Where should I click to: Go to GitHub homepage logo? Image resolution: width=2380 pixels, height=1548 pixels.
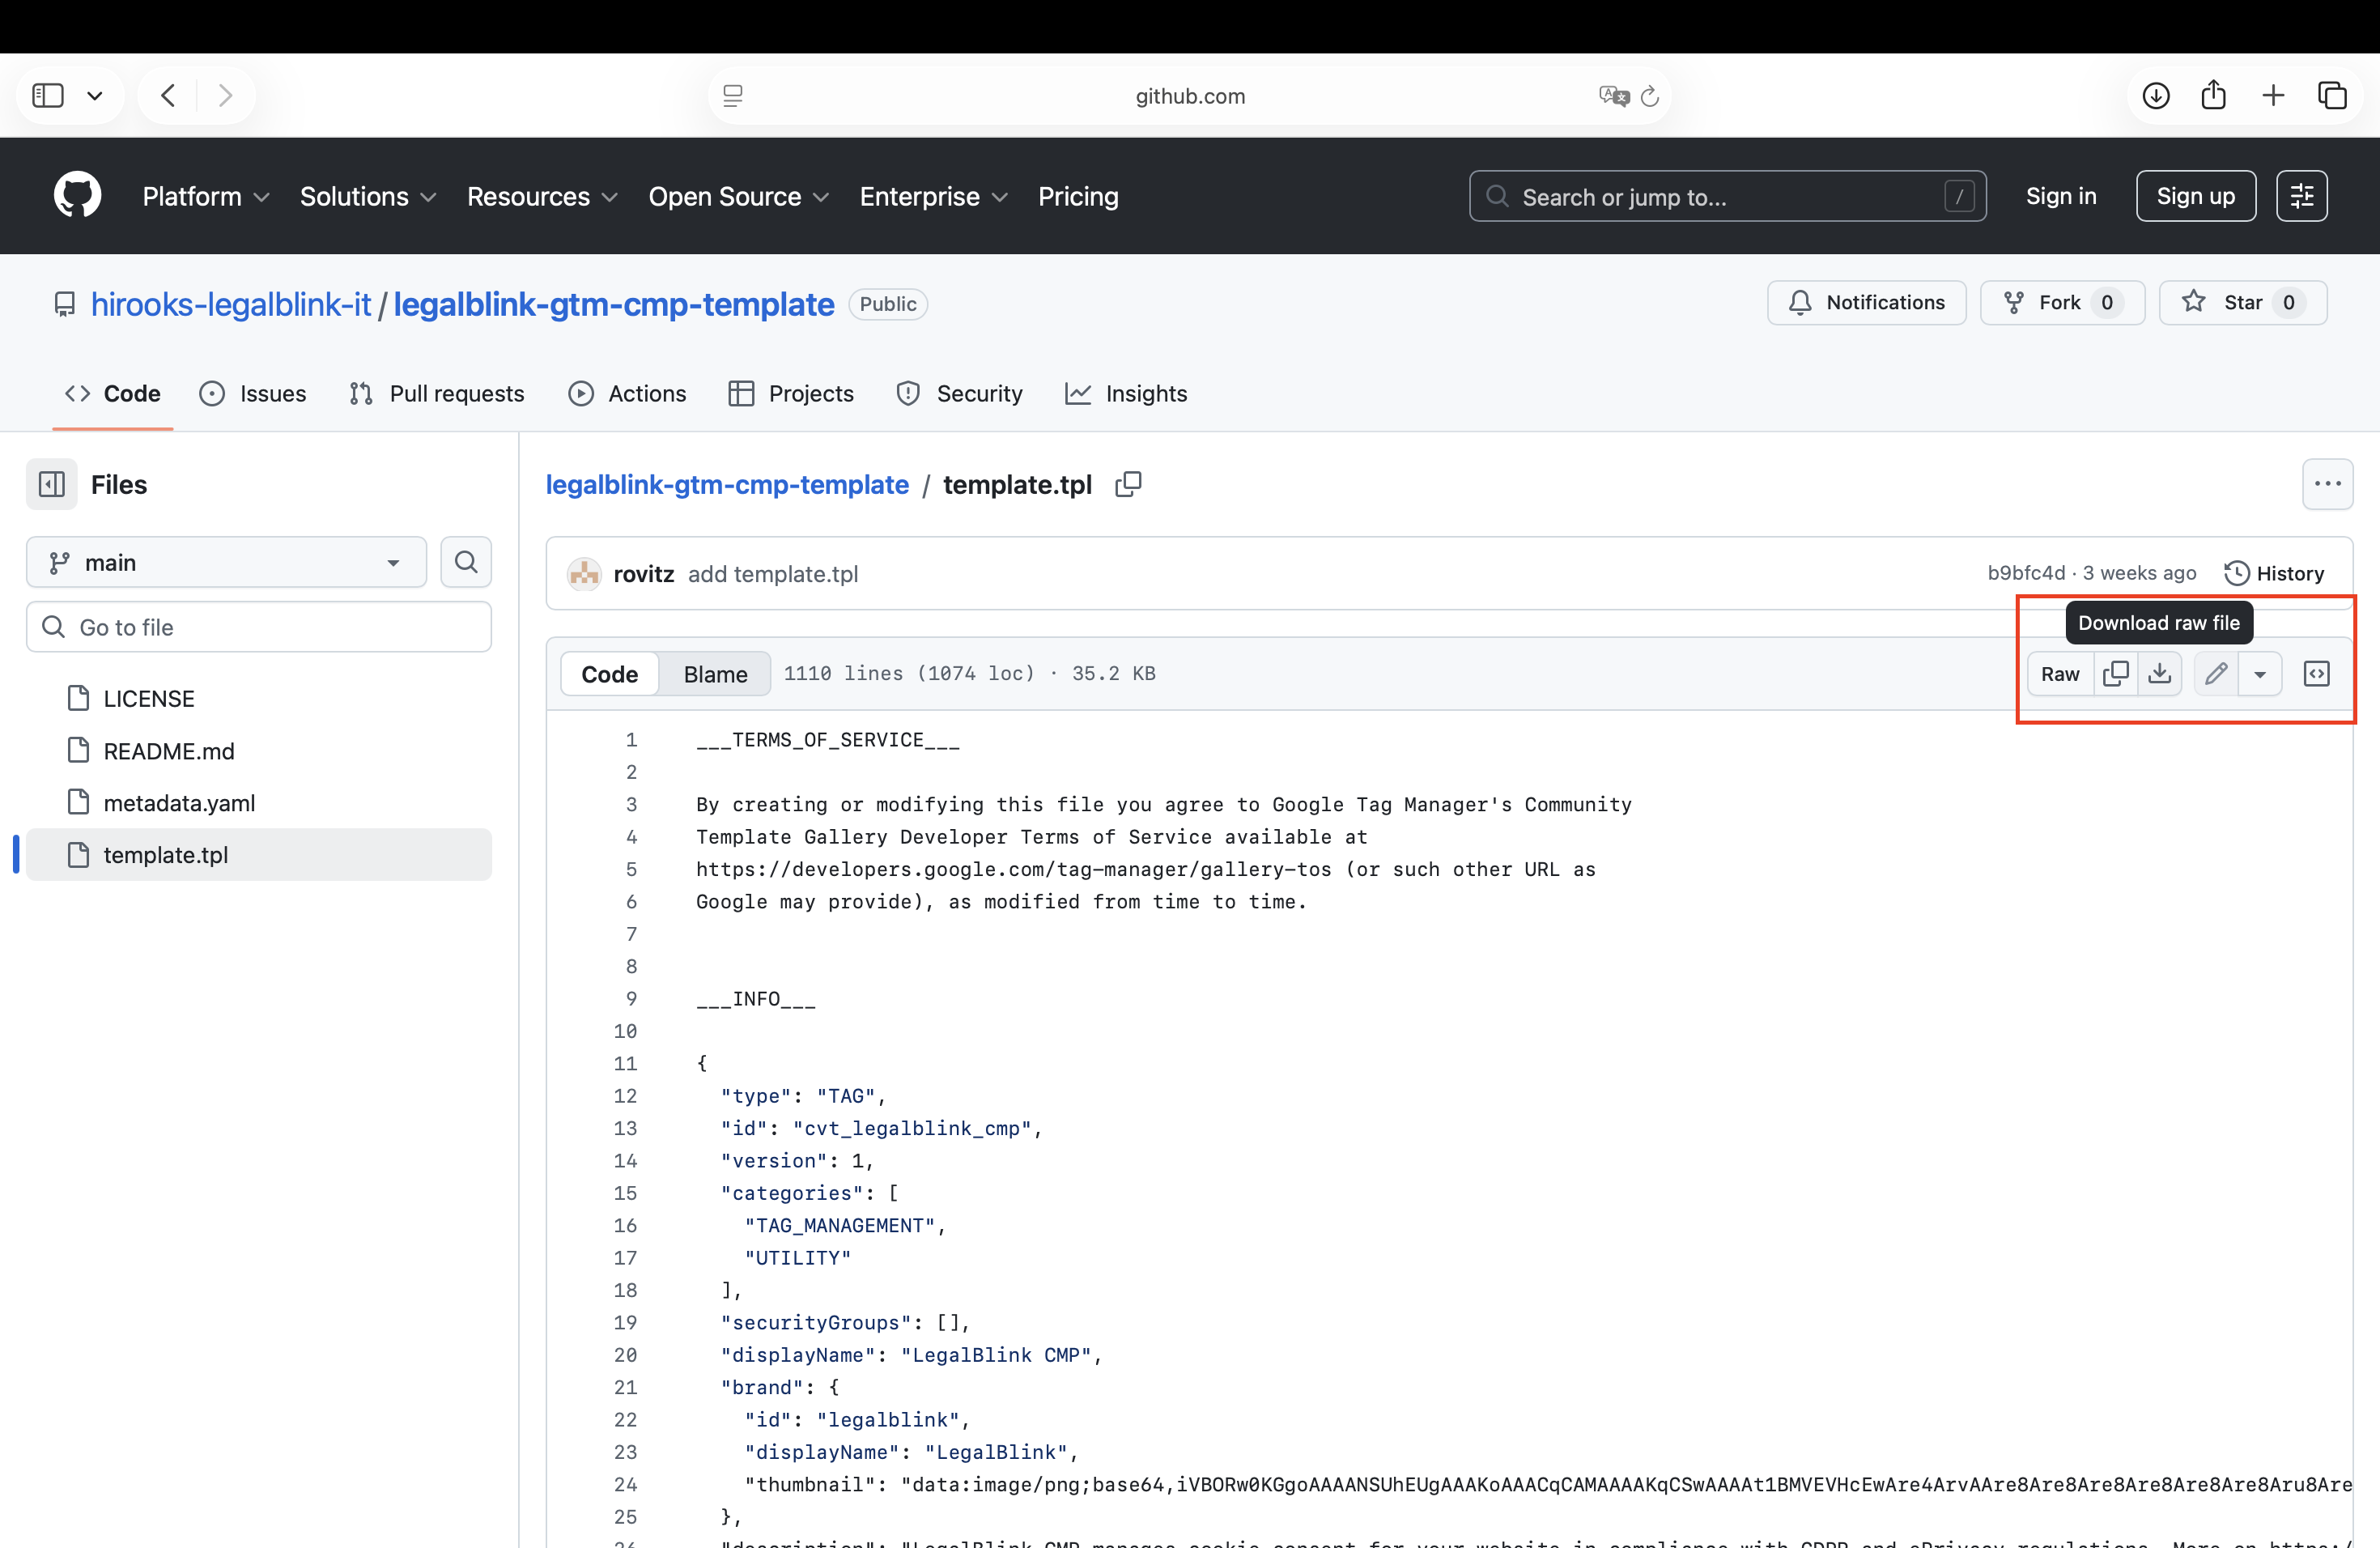[77, 195]
